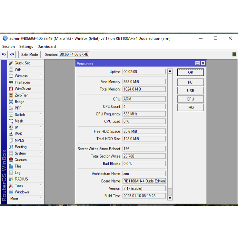Open the Settings menu
Viewport: 238px width, 238px height.
[x=26, y=46]
